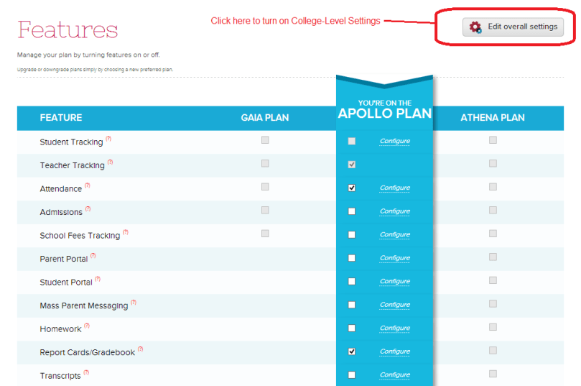Viewport: 581px width, 386px height.
Task: Click Gaia Plan checkbox for Attendance
Action: [265, 186]
